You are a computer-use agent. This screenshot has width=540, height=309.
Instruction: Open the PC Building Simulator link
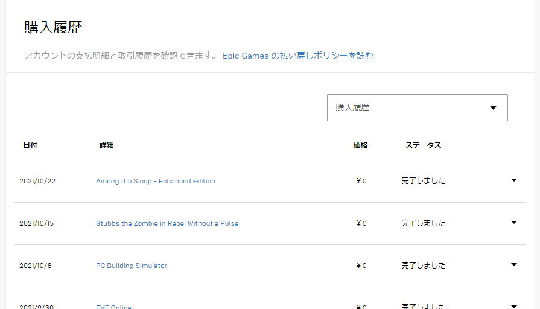pos(131,266)
